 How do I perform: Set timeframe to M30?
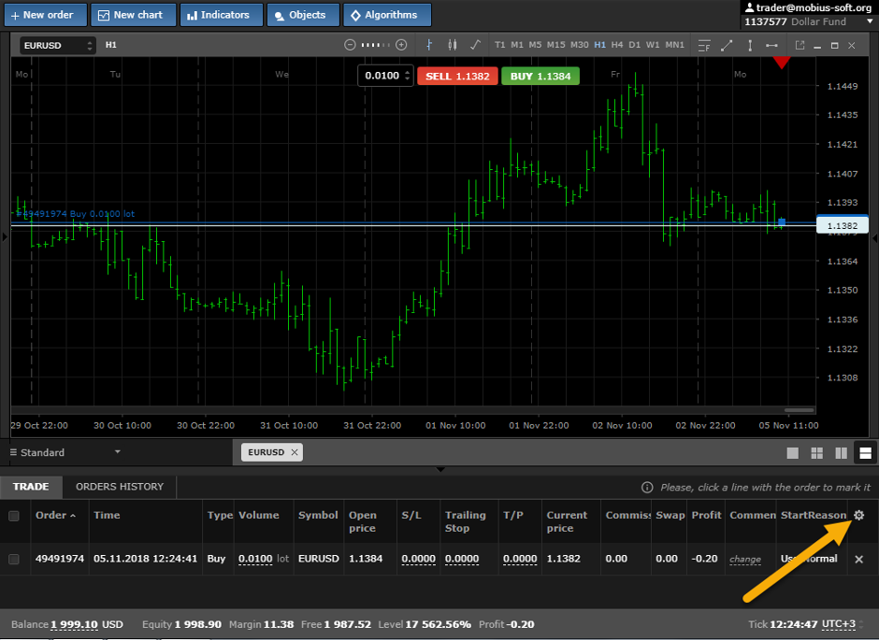[580, 45]
